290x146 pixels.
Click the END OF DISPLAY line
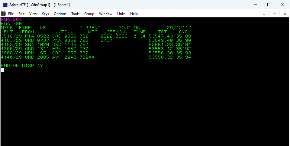[x=22, y=65]
